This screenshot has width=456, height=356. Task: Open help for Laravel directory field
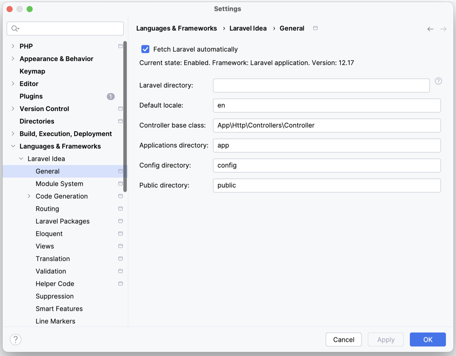point(438,81)
